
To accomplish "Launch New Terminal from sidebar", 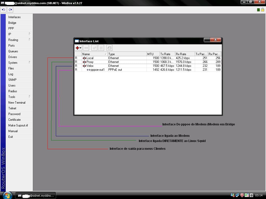I will pos(19,103).
